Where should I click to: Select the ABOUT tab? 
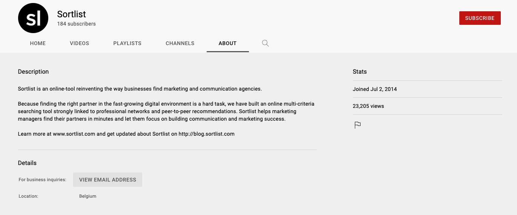tap(228, 43)
